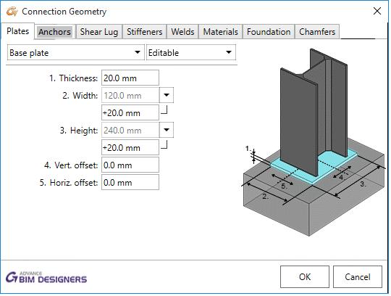Click the '4. Vert. offset:' label
This screenshot has height=296, width=391.
coord(71,165)
